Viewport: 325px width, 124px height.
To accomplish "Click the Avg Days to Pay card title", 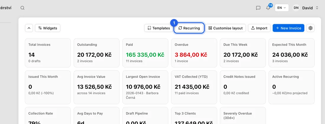I will (90, 113).
